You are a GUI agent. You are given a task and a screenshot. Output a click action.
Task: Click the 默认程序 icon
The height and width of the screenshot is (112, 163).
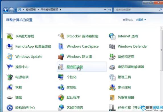(61, 98)
